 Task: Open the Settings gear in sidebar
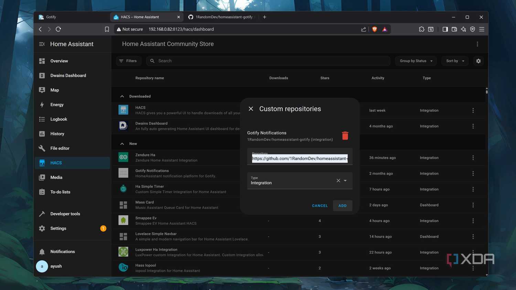tap(42, 228)
